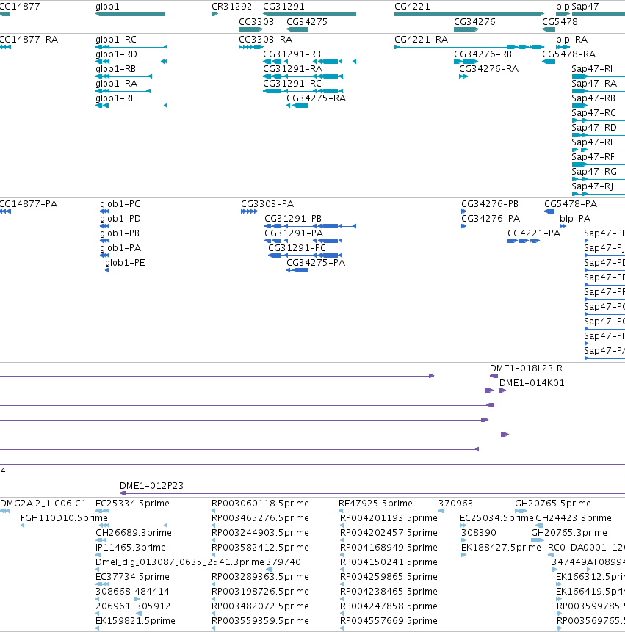Click feature 370963

click(455, 504)
